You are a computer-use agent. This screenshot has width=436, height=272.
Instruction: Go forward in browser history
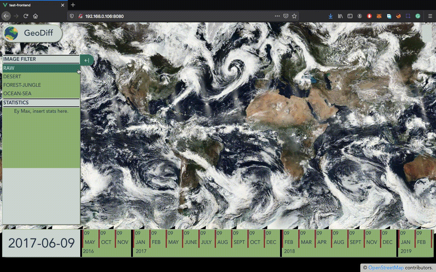pyautogui.click(x=16, y=16)
